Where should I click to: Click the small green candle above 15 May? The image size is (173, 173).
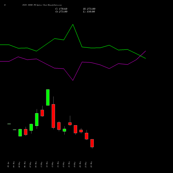click(64, 130)
